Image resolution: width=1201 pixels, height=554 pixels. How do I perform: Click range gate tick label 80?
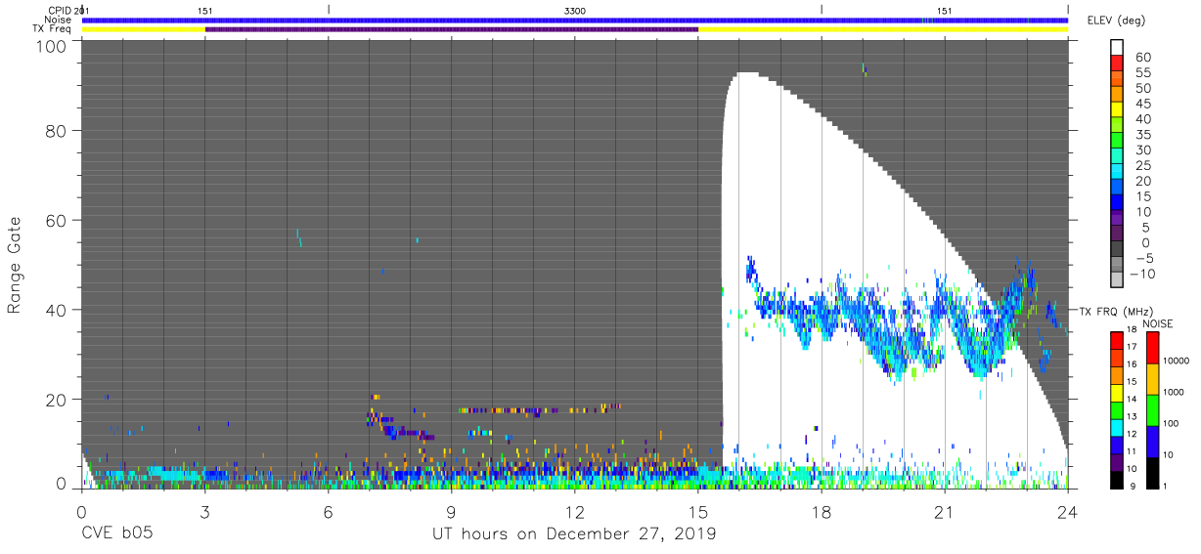click(55, 132)
